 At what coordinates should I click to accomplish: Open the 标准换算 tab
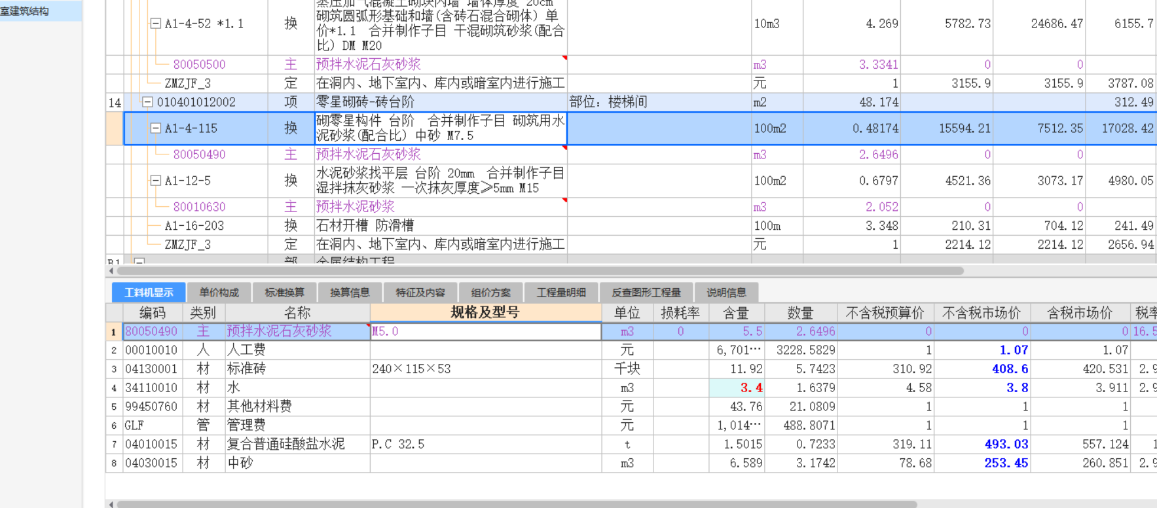(285, 293)
